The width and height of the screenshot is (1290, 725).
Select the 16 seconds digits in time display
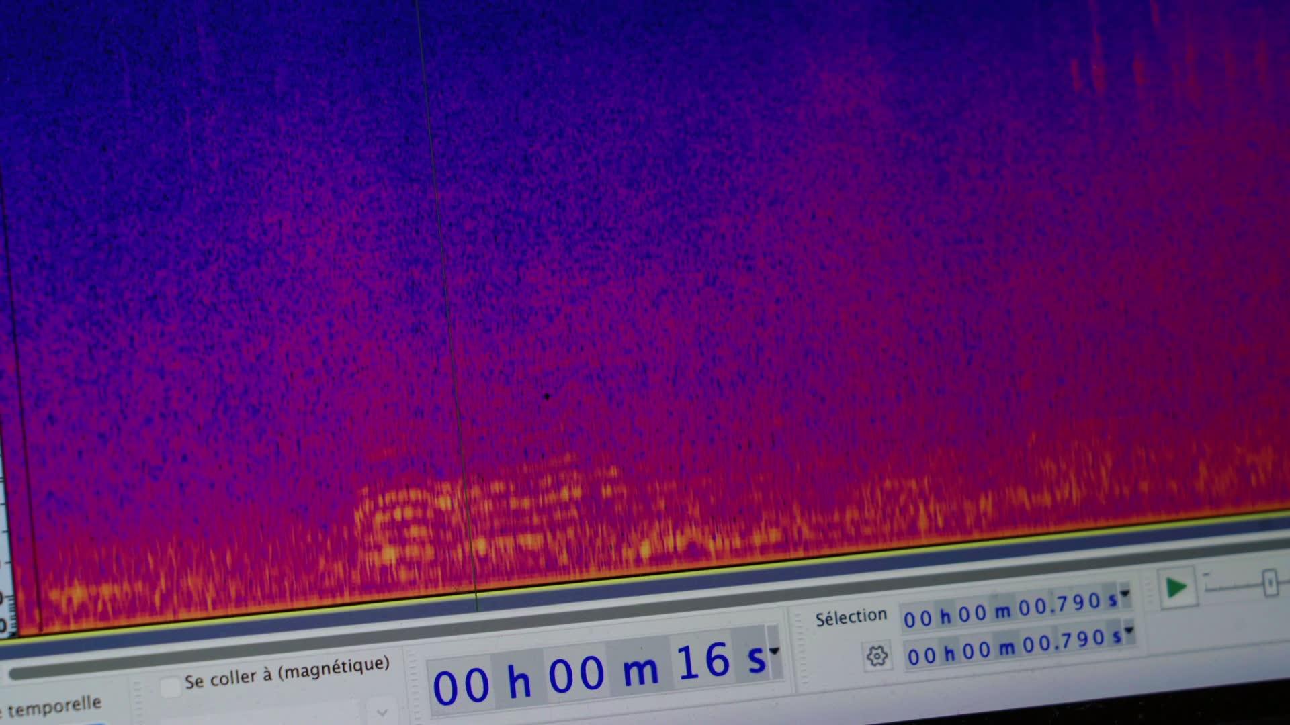(x=703, y=662)
